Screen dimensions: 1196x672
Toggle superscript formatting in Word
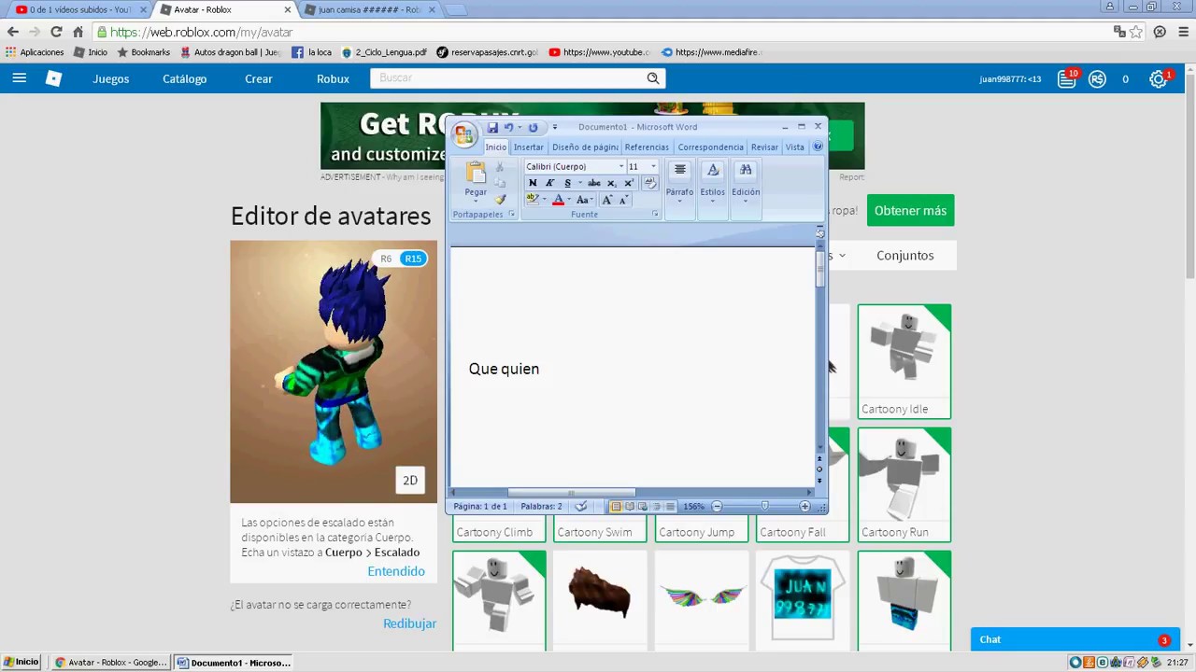tap(628, 183)
